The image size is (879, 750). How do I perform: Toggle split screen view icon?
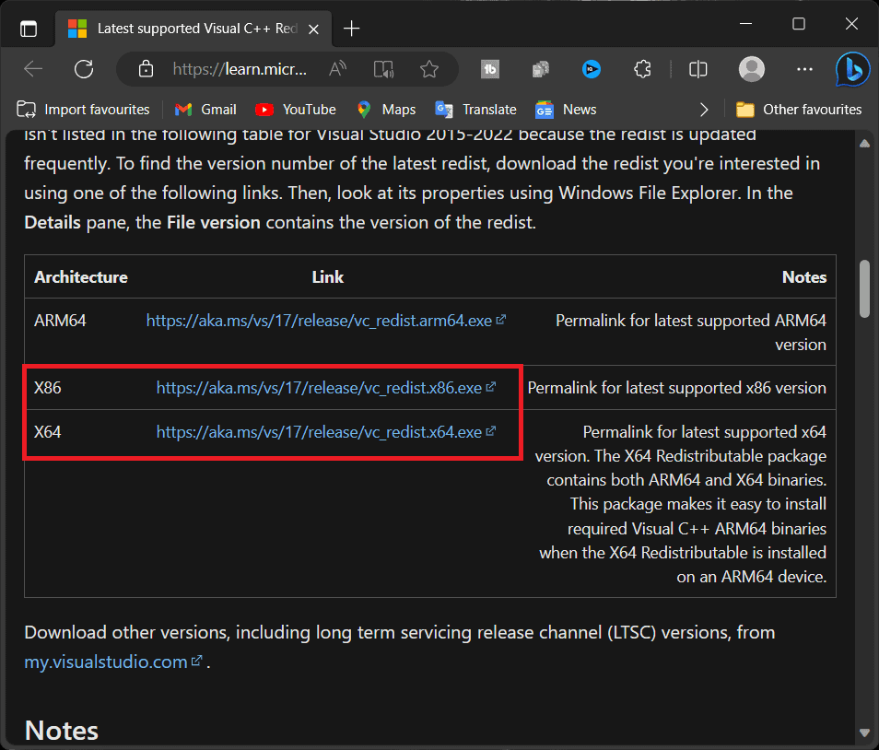698,69
